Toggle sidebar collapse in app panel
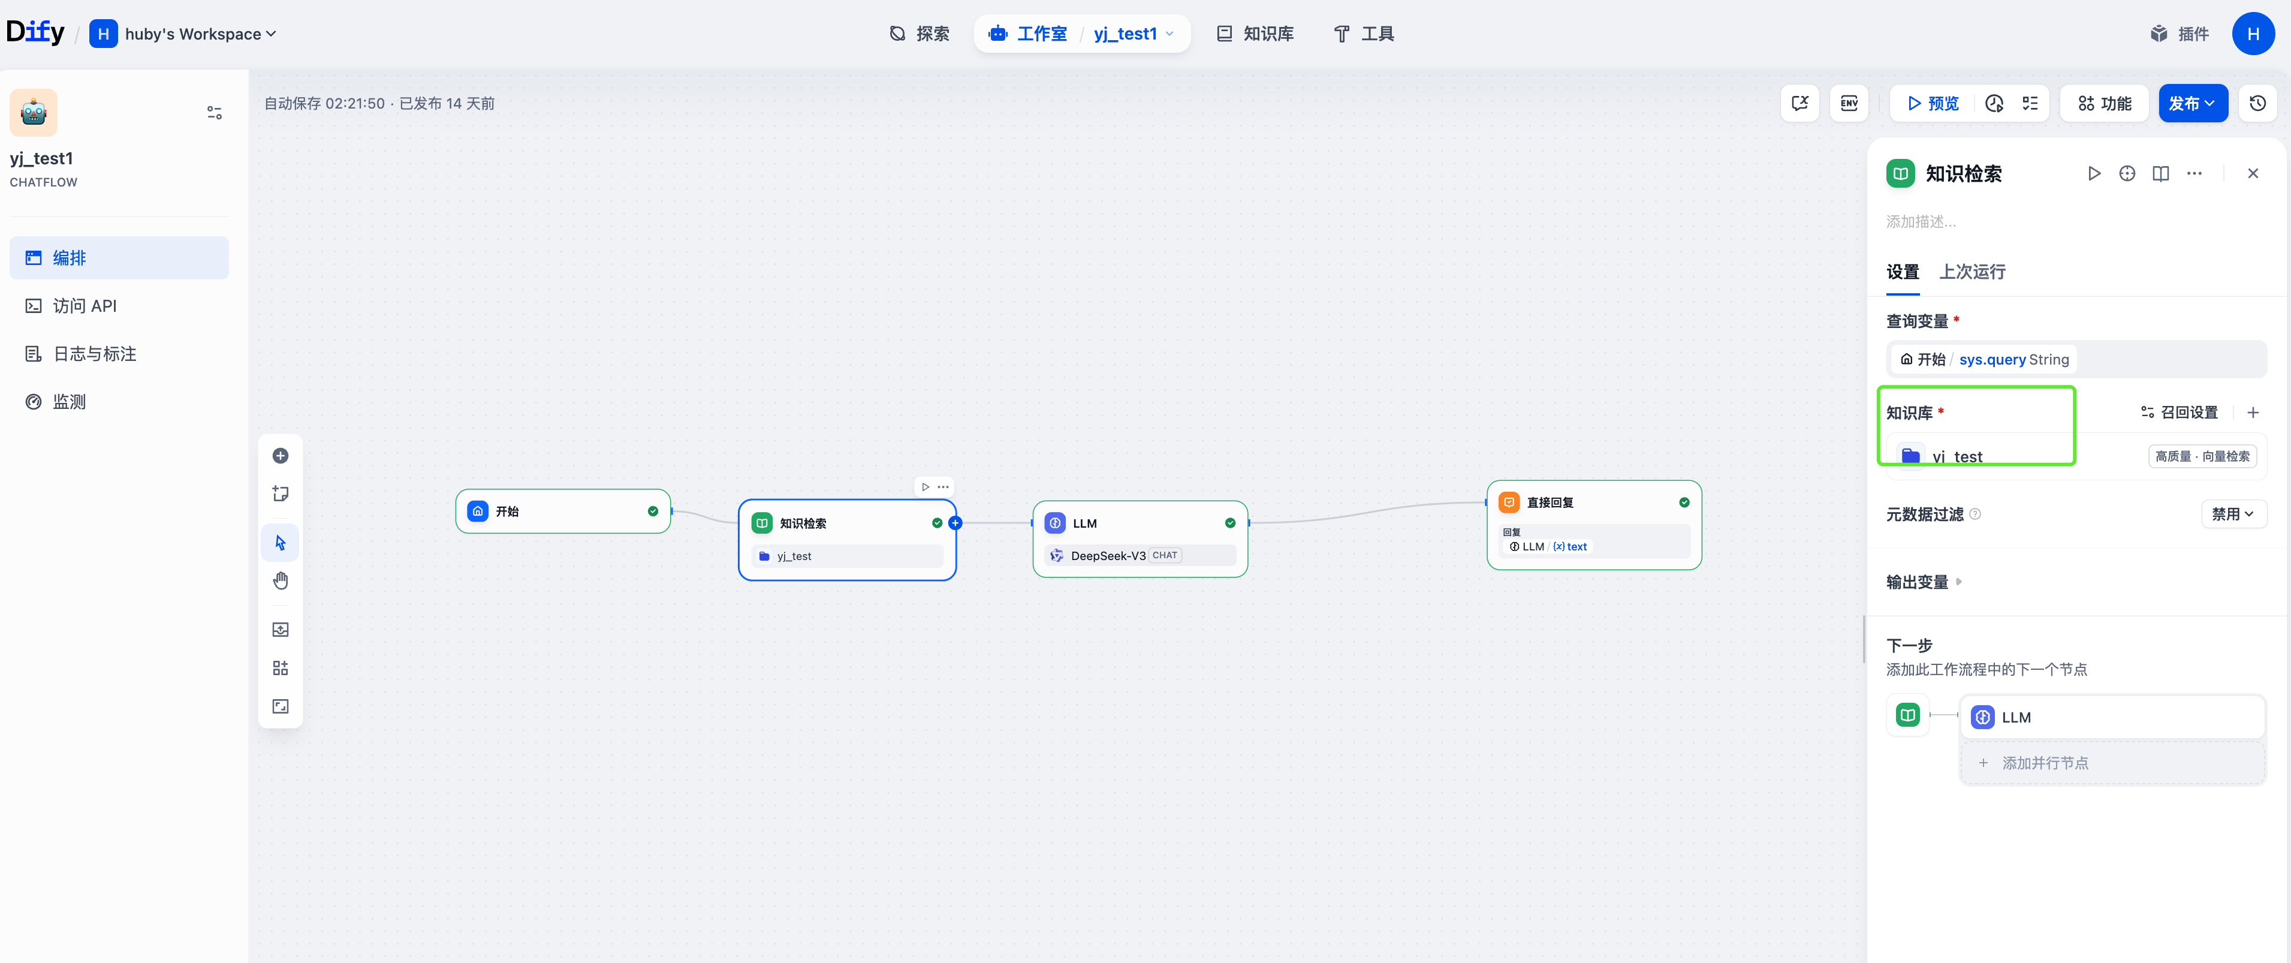The height and width of the screenshot is (963, 2291). point(215,113)
